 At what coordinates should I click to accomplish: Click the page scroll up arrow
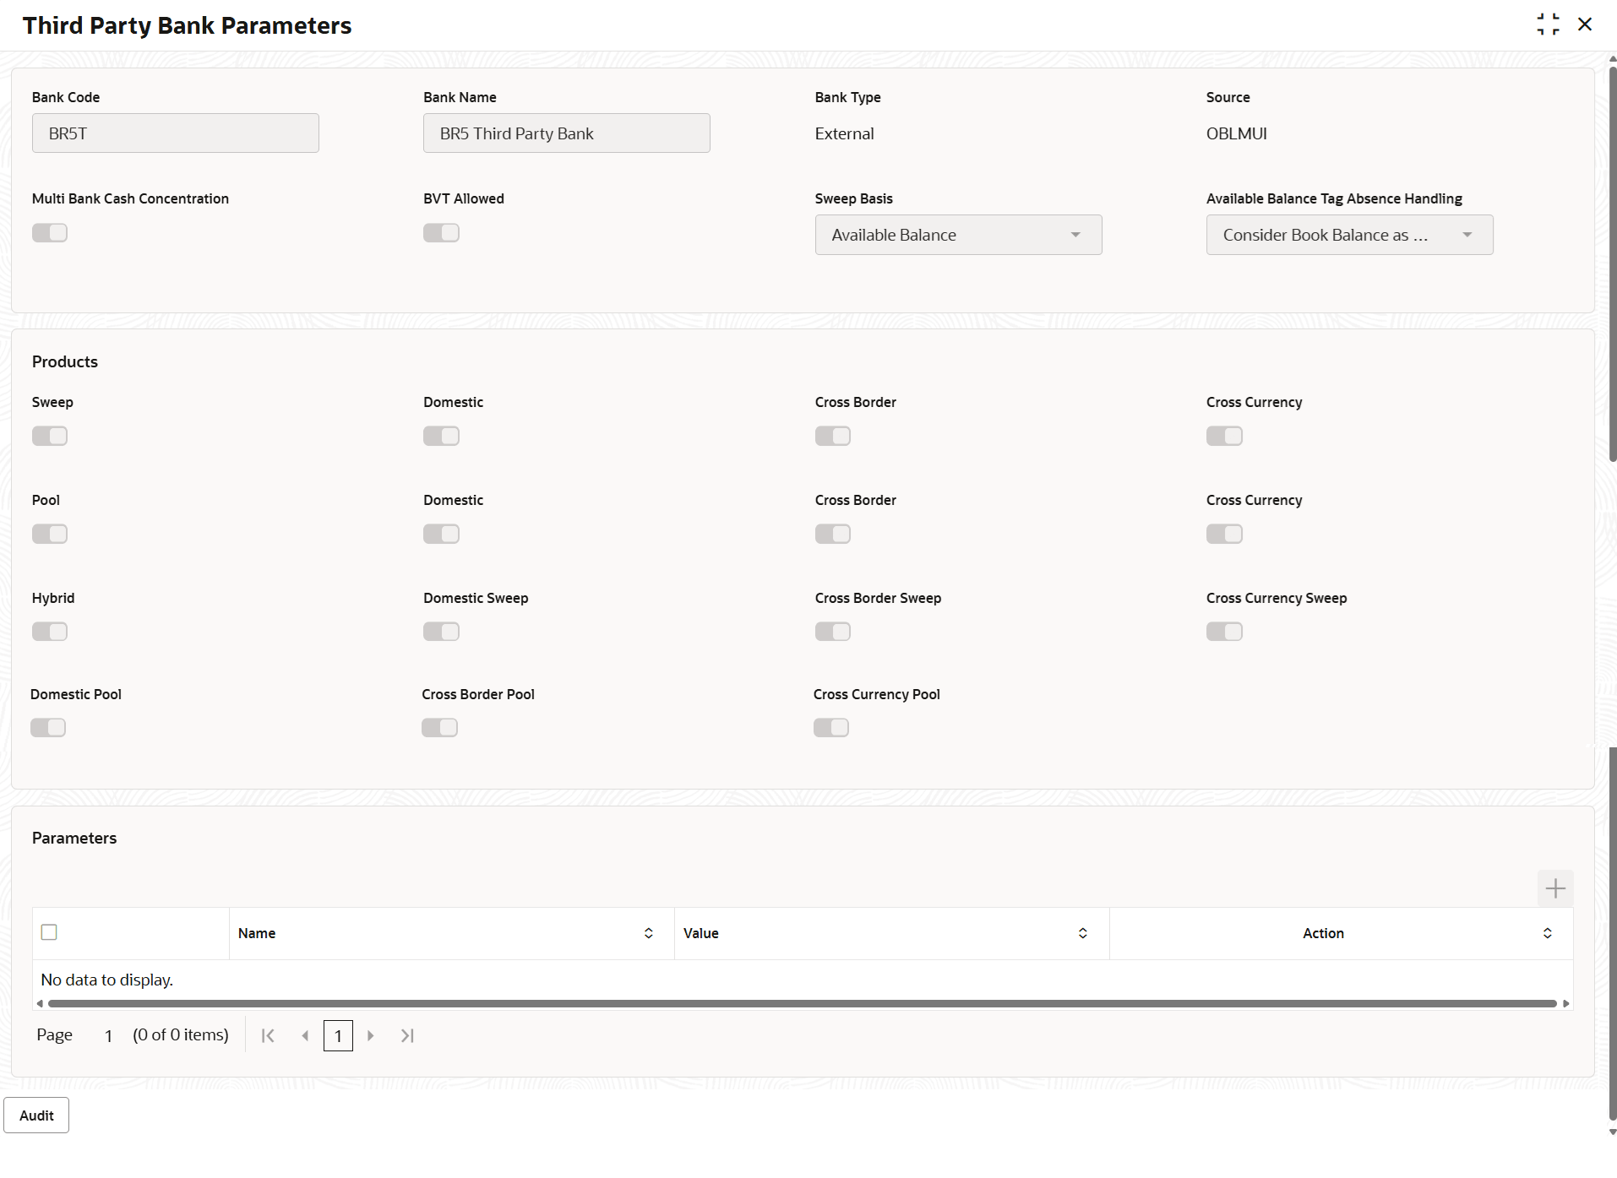(1612, 59)
